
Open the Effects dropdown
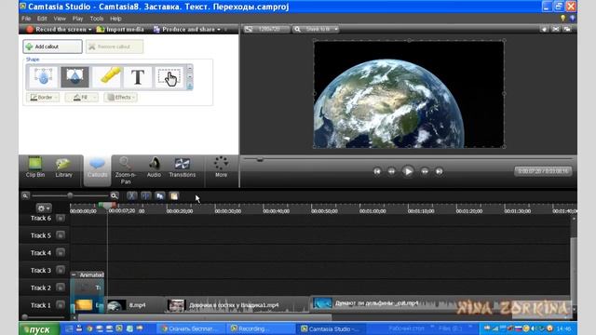[120, 98]
